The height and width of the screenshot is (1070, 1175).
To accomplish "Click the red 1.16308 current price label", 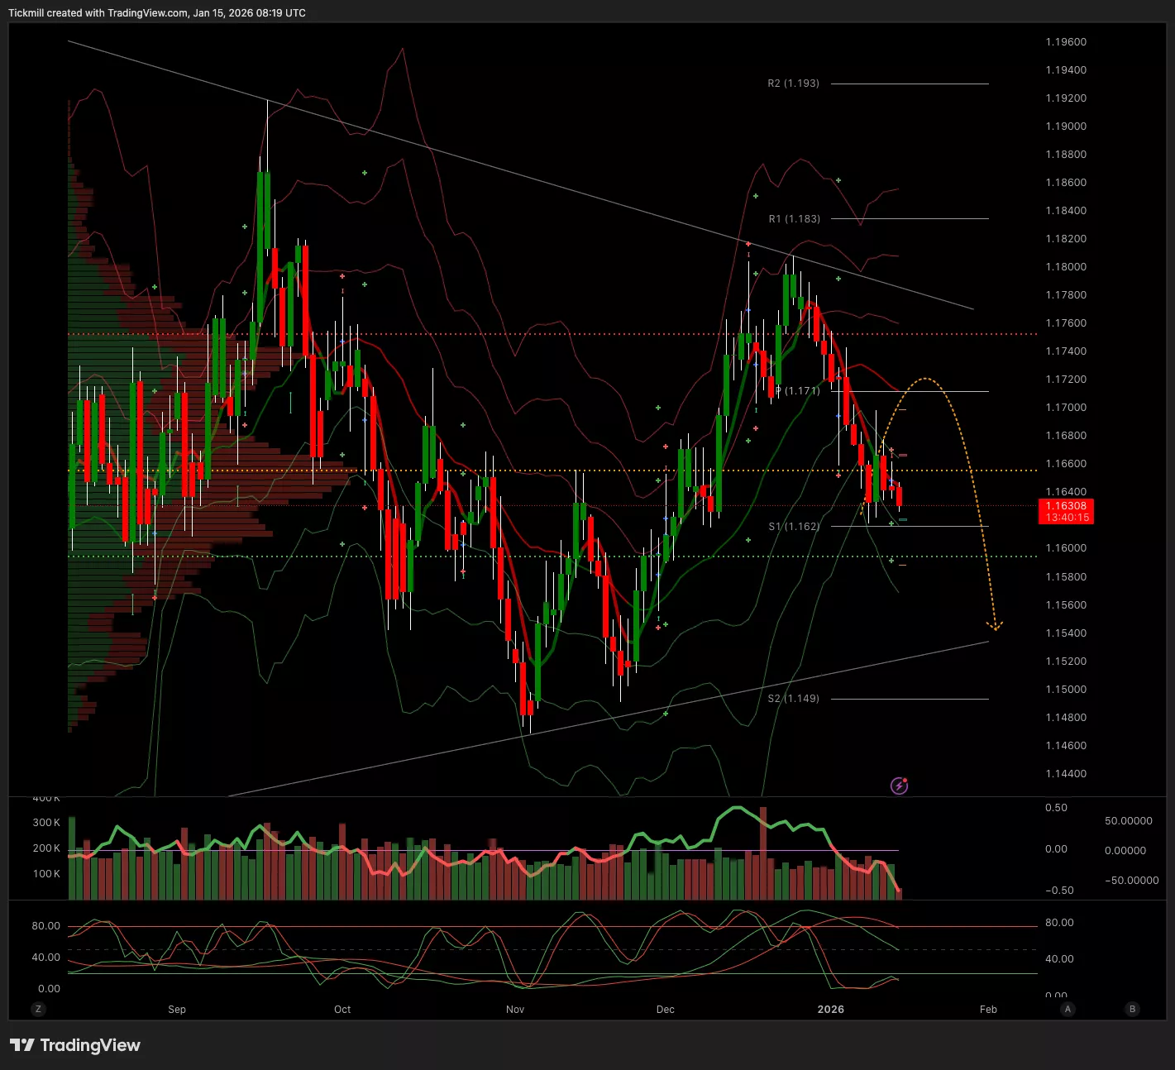I will click(x=1065, y=506).
